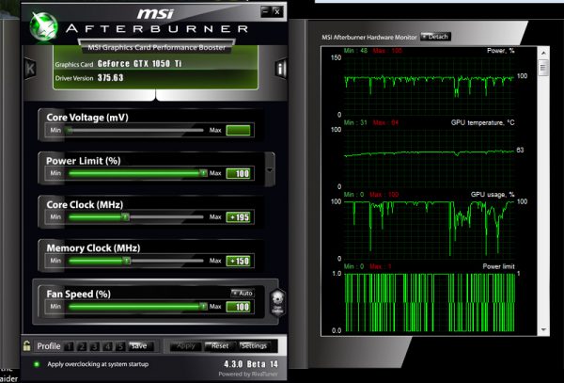564x383 pixels.
Task: Click the Core Clock slider handle
Action: (x=125, y=217)
